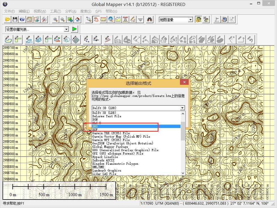Choose DeLorme Text File format

point(136,116)
